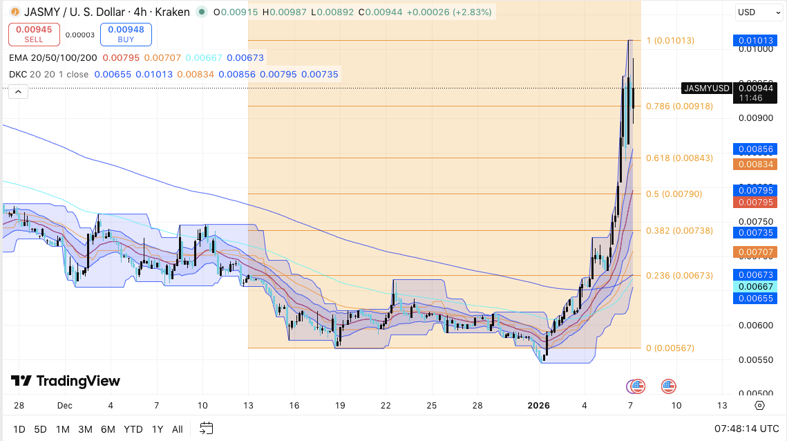Click the second US flag event marker
Screen dimensions: 787x441
[667, 387]
